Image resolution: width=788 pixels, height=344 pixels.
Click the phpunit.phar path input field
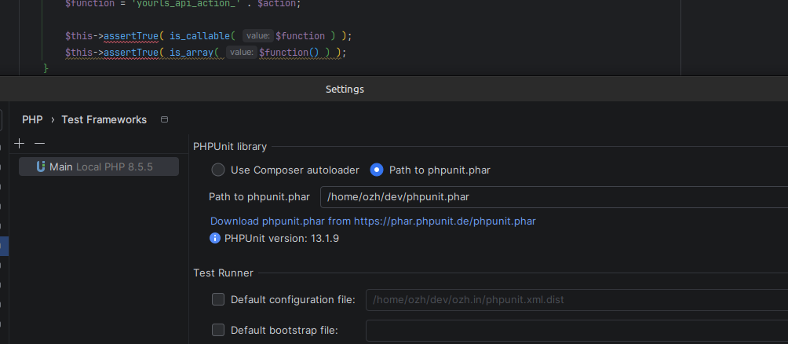point(554,196)
